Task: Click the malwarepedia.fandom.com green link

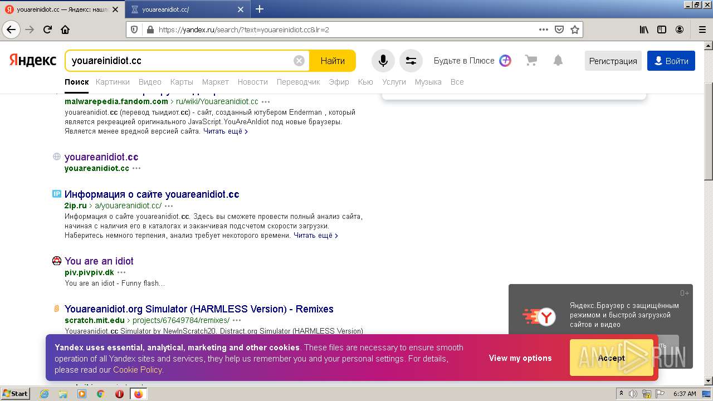Action: click(116, 101)
